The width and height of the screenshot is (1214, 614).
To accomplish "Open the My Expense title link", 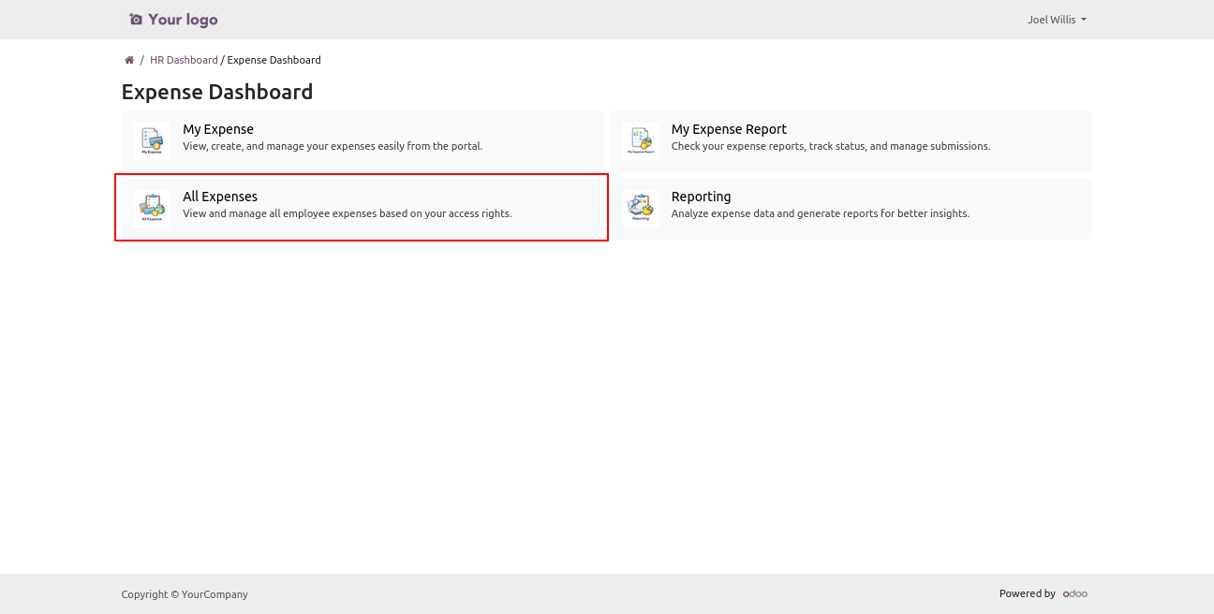I will tap(218, 129).
